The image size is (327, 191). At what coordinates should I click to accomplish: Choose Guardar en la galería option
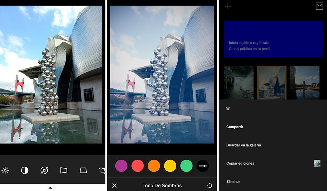tap(244, 145)
